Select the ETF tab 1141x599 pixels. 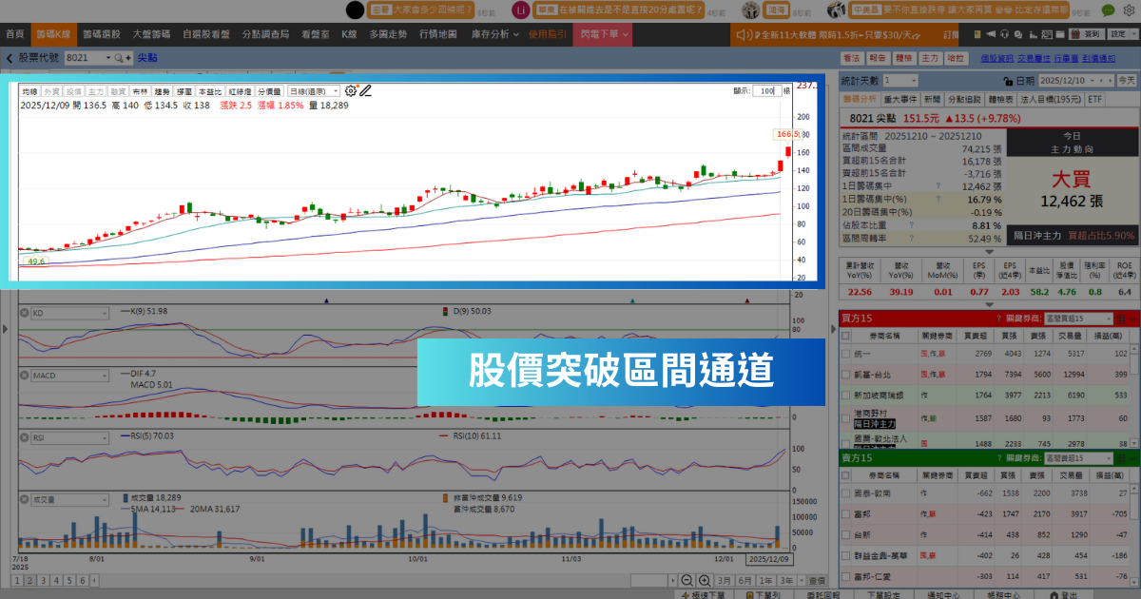click(x=1094, y=99)
